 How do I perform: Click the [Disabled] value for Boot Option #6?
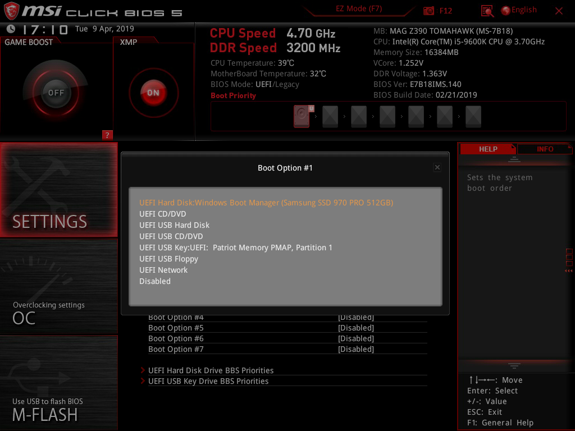pyautogui.click(x=355, y=338)
